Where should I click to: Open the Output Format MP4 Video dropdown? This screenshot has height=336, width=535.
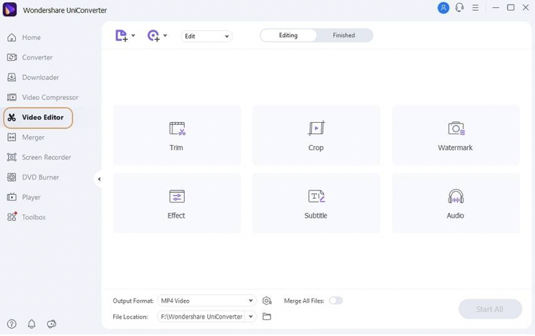tap(207, 301)
